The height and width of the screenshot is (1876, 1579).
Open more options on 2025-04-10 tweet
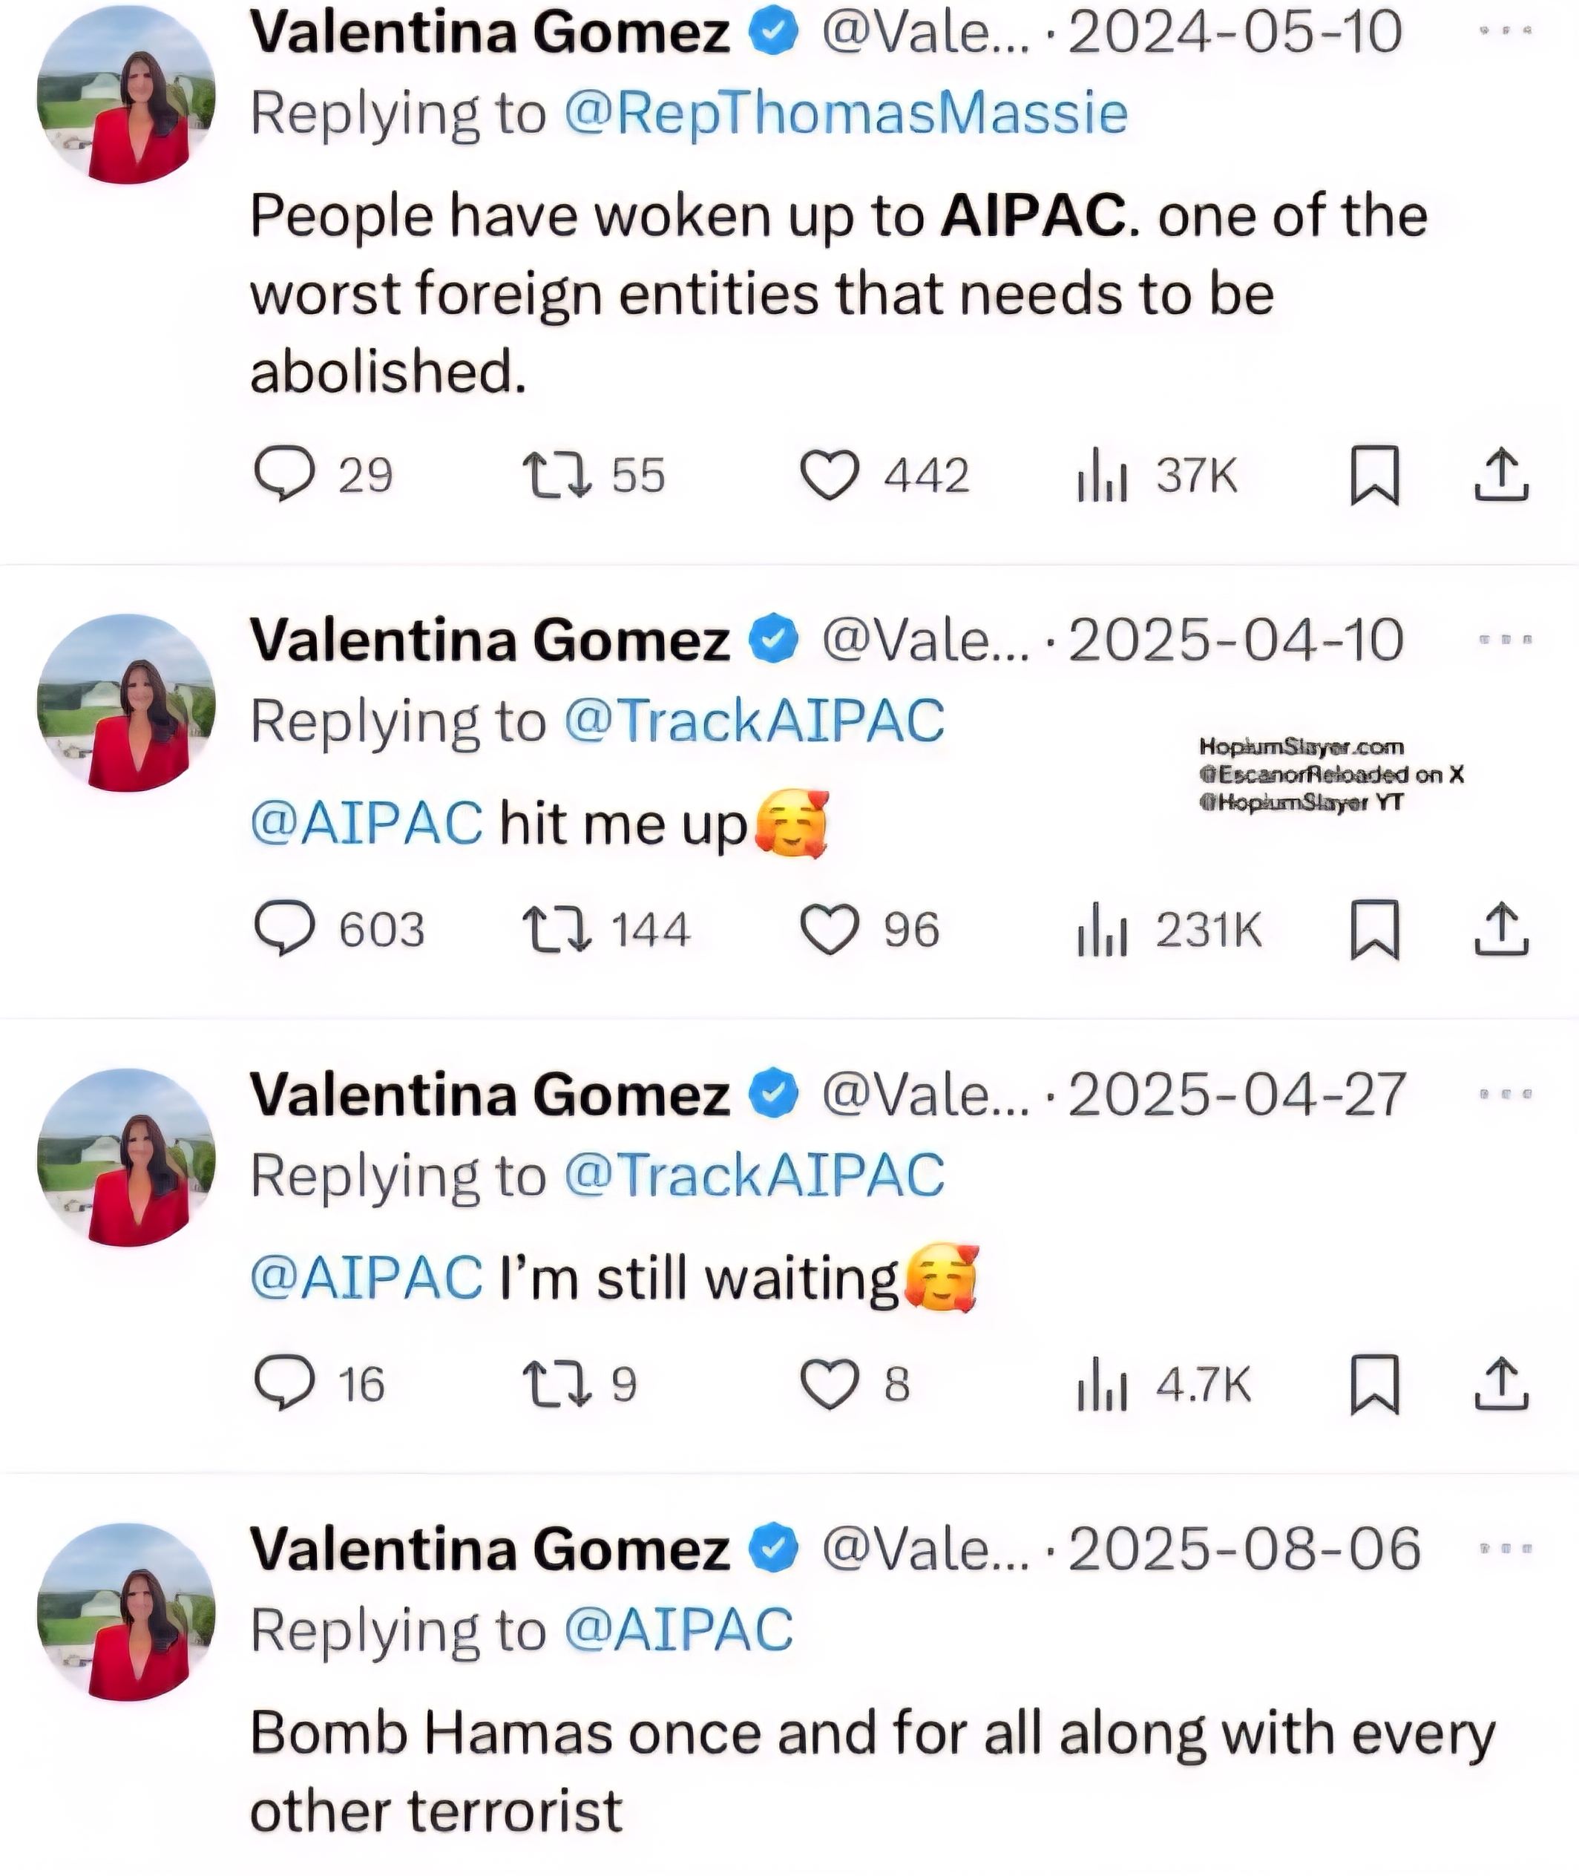[x=1506, y=639]
